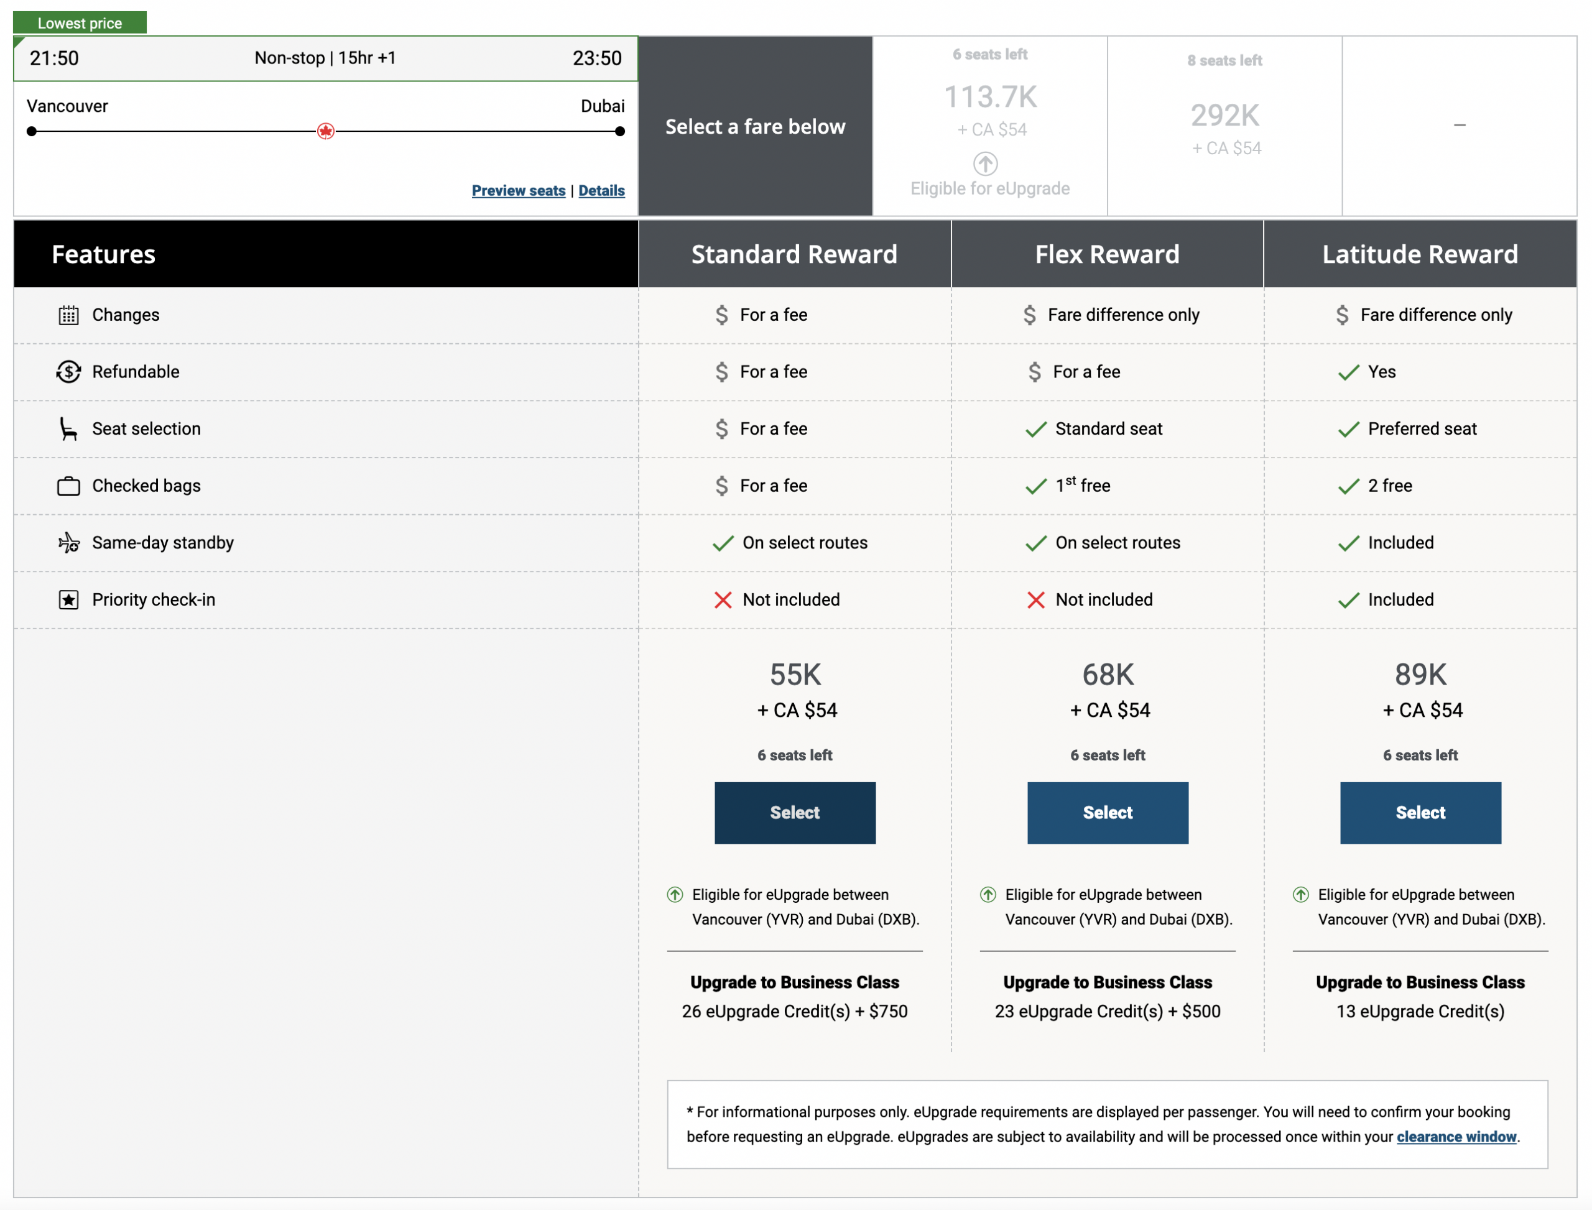
Task: Open the Preview seats link
Action: click(518, 190)
